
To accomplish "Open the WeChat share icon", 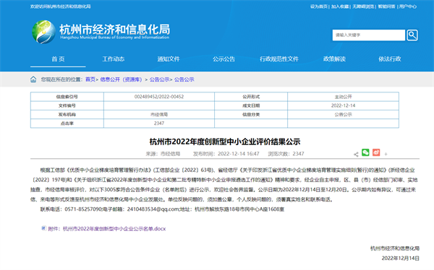I will 365,152.
